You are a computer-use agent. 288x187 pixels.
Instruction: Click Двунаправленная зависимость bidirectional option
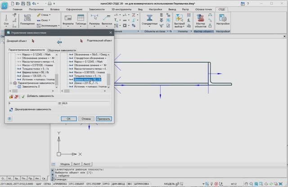(33, 109)
